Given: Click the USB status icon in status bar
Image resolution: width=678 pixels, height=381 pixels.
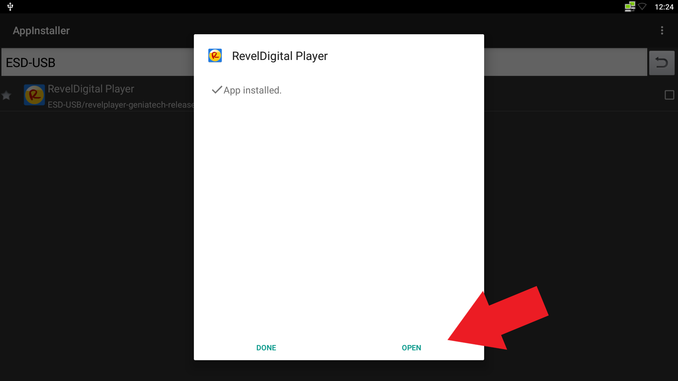Looking at the screenshot, I should point(10,7).
